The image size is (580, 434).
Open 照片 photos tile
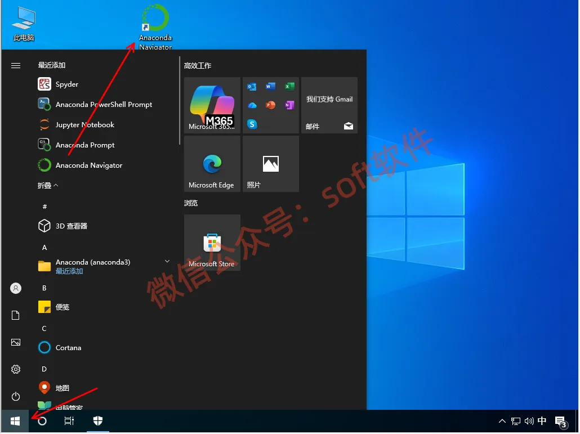click(x=271, y=164)
